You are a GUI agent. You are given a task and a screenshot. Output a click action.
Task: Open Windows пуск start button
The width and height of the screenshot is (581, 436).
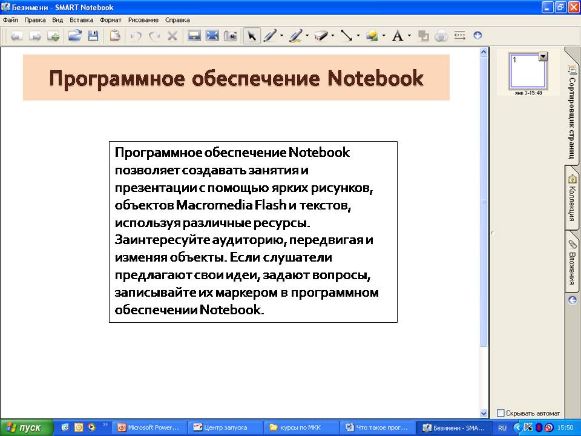[27, 428]
